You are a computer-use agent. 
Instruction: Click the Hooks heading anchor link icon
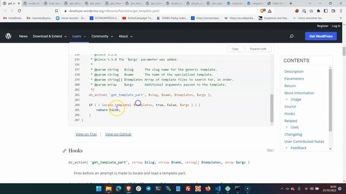(64, 151)
